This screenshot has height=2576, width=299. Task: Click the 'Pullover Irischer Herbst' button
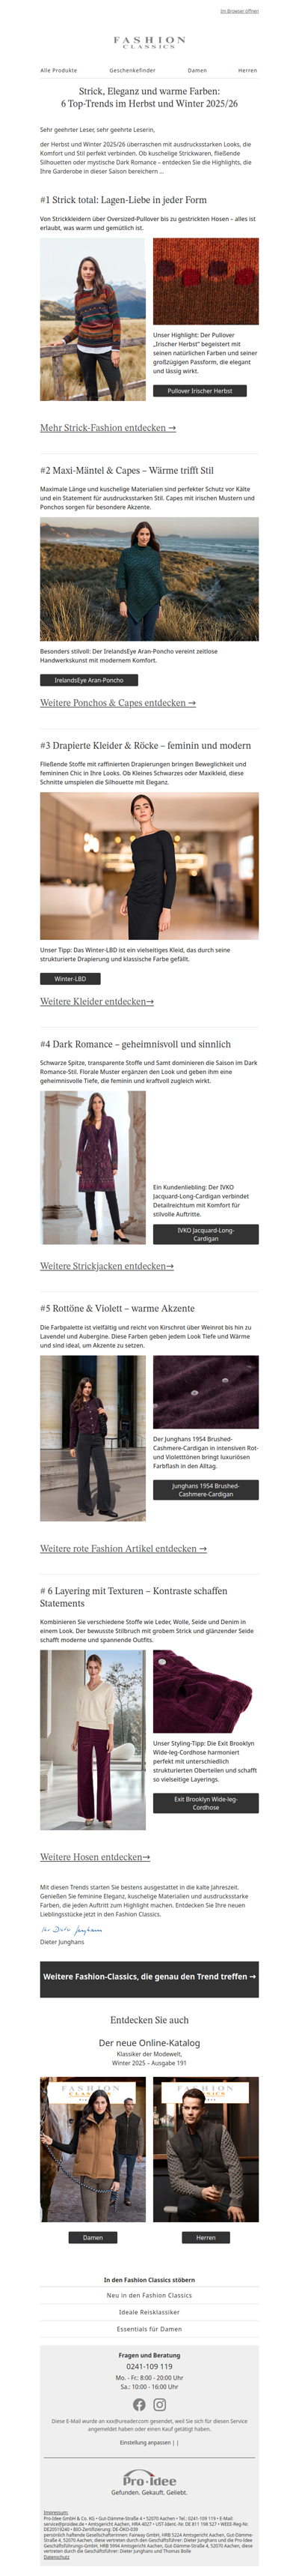(200, 391)
